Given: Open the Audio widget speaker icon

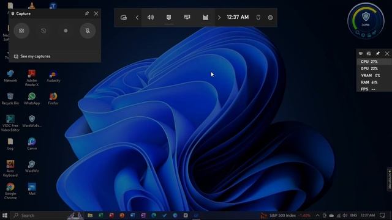Looking at the screenshot, I should pos(151,17).
